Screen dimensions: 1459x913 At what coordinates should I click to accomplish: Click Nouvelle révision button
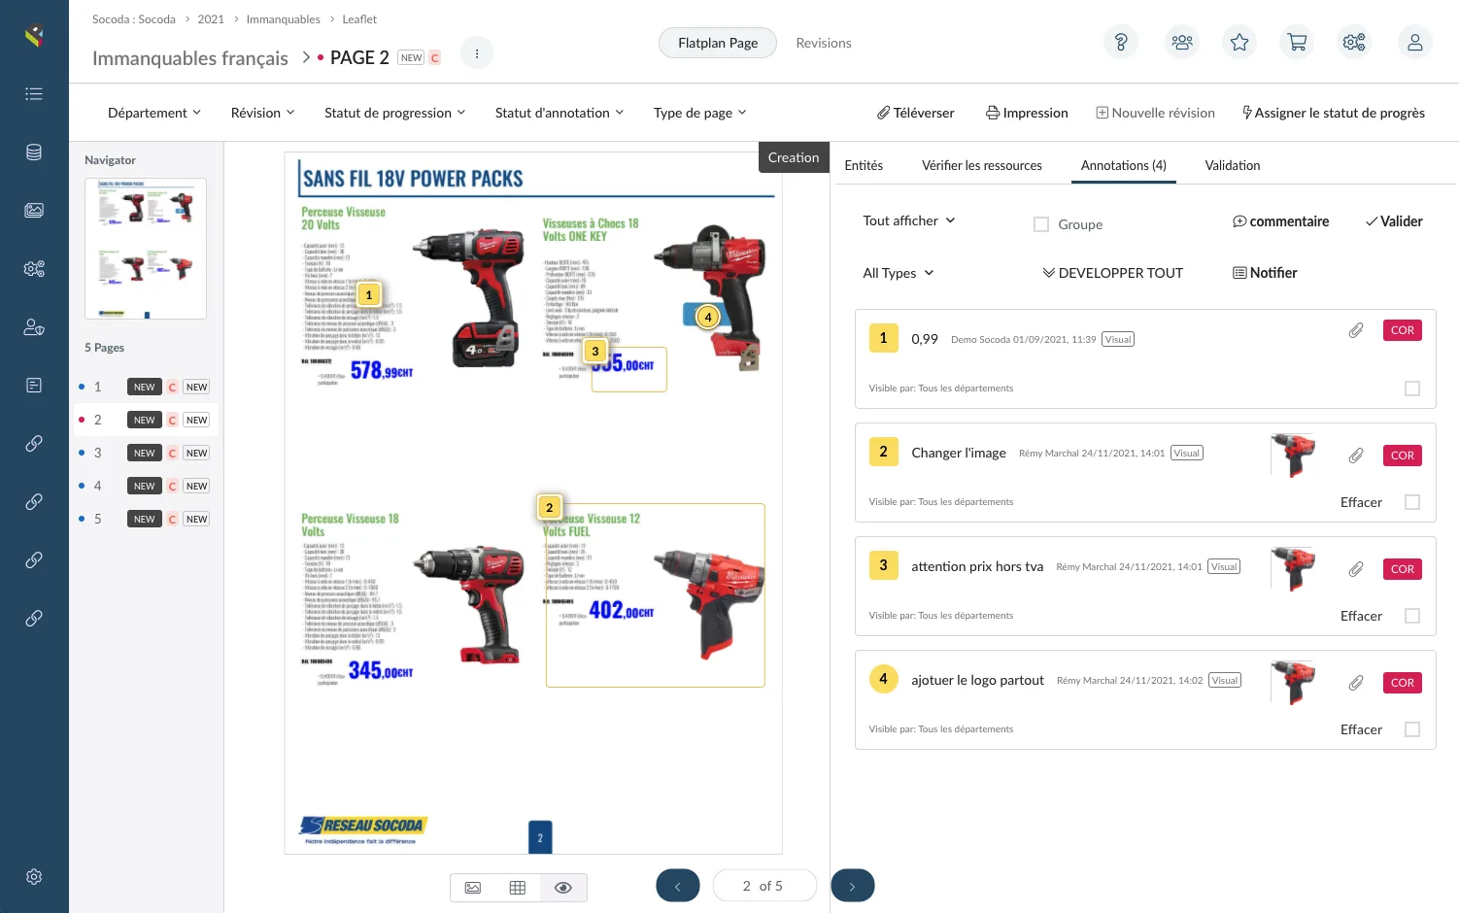click(1155, 113)
